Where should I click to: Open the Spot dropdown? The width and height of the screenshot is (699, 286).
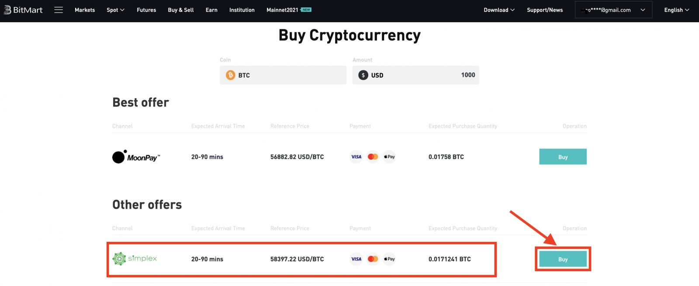tap(115, 10)
